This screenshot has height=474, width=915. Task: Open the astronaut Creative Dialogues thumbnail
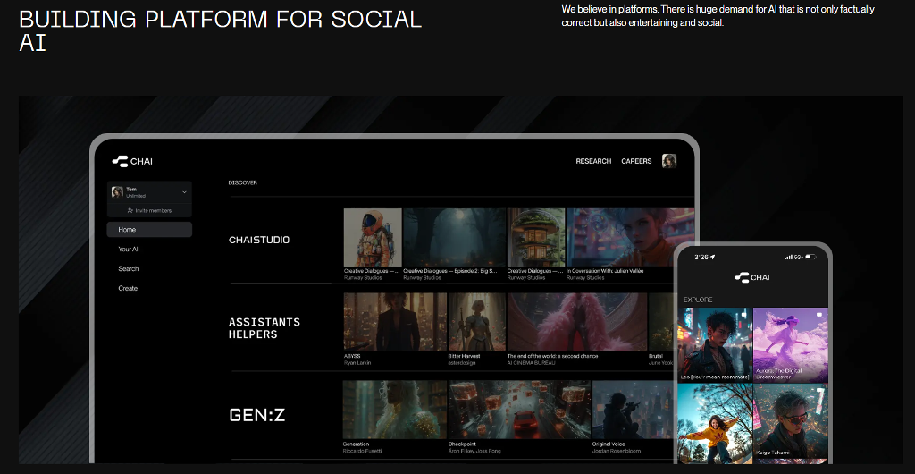[373, 237]
